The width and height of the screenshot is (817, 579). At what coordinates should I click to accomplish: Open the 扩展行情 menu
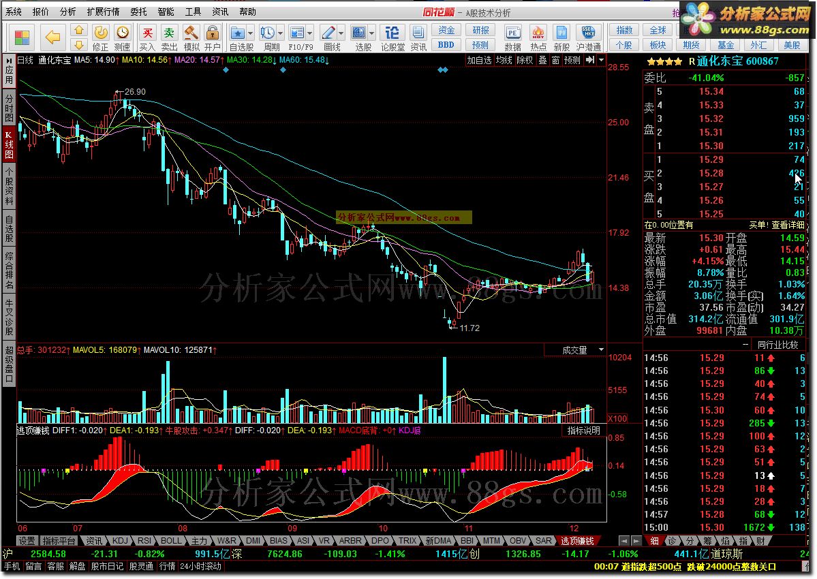coord(103,12)
